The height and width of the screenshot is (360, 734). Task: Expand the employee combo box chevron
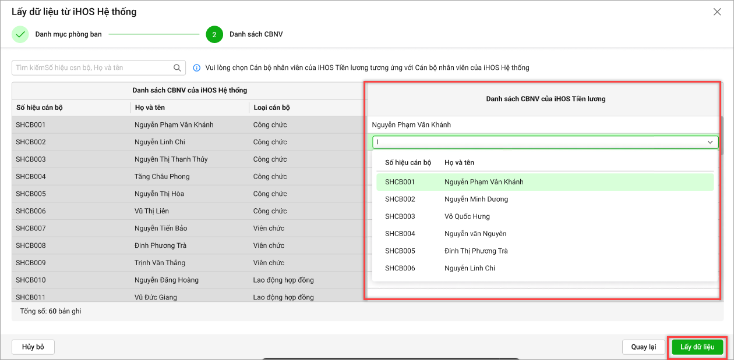point(710,142)
